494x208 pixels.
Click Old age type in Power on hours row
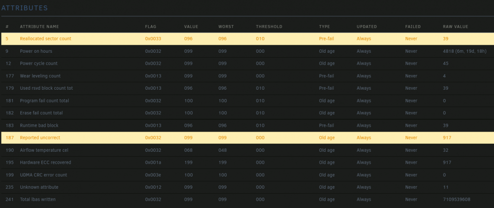327,51
